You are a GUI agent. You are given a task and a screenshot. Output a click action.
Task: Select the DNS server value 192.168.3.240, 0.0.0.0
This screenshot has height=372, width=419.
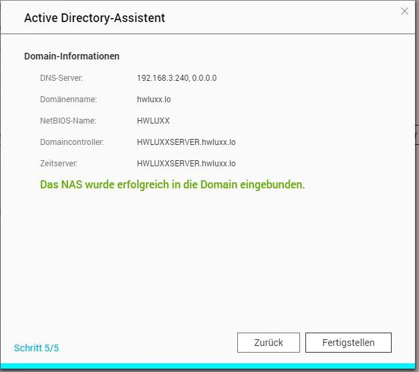(176, 78)
